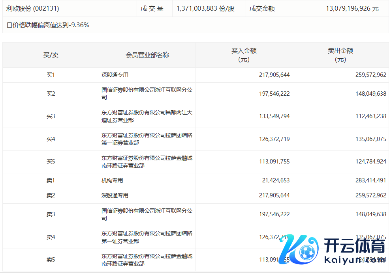Image resolution: width=391 pixels, height=273 pixels.
Task: Select the 买5 row label cell
Action: click(51, 162)
